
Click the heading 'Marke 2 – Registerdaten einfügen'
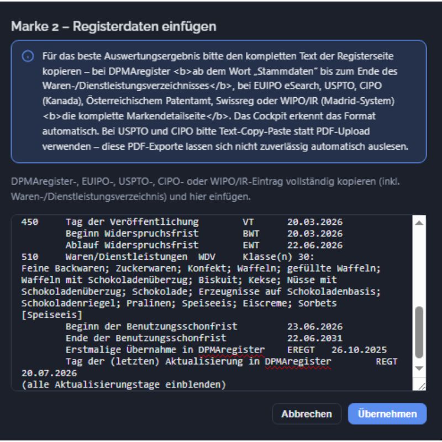click(x=114, y=26)
